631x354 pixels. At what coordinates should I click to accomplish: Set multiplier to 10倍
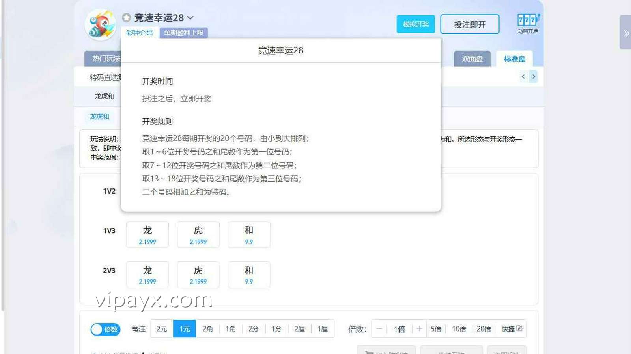[x=459, y=329]
